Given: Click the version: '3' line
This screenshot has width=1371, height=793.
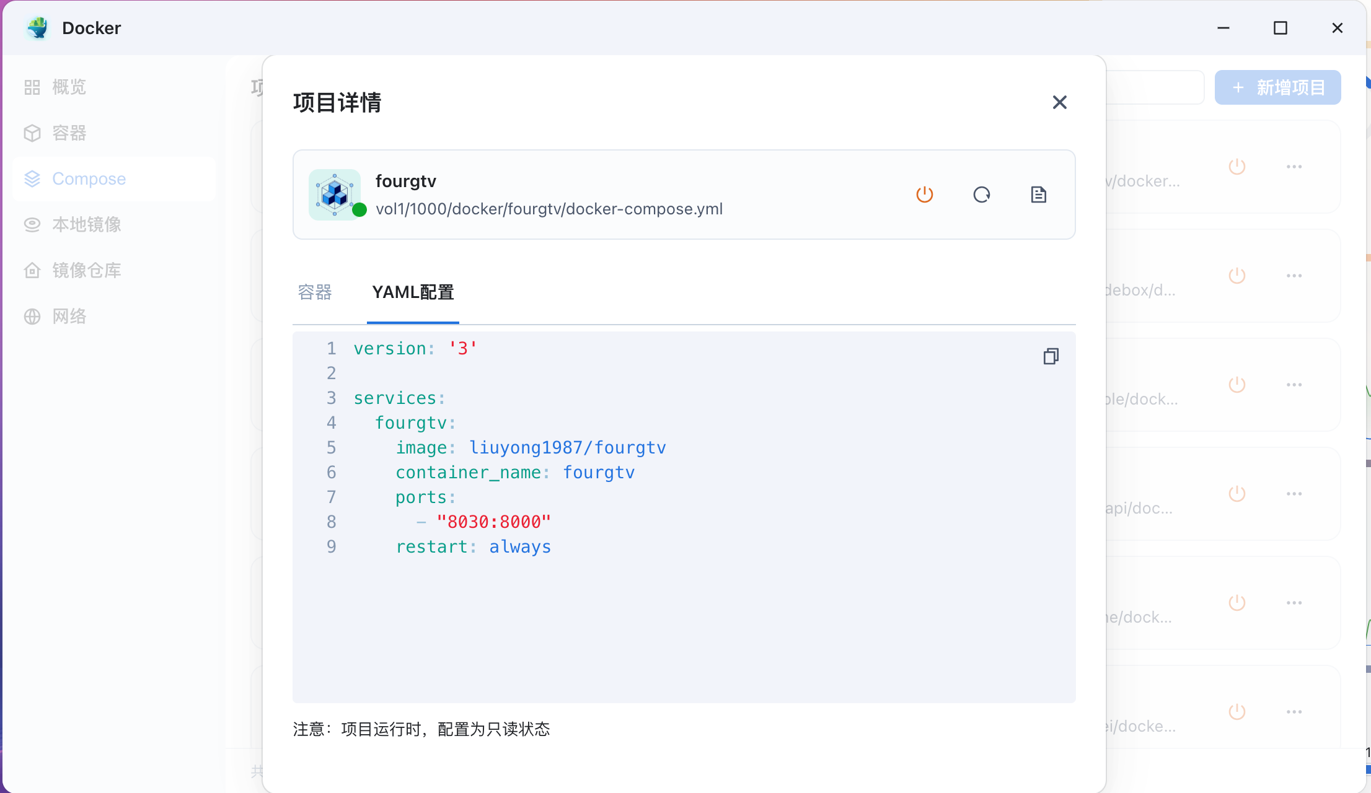Looking at the screenshot, I should click(415, 348).
